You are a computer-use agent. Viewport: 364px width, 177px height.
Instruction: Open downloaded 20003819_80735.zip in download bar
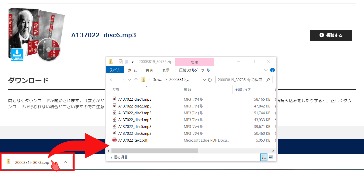pyautogui.click(x=32, y=162)
